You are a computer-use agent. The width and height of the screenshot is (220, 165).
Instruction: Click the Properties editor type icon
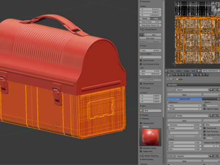click(x=169, y=75)
